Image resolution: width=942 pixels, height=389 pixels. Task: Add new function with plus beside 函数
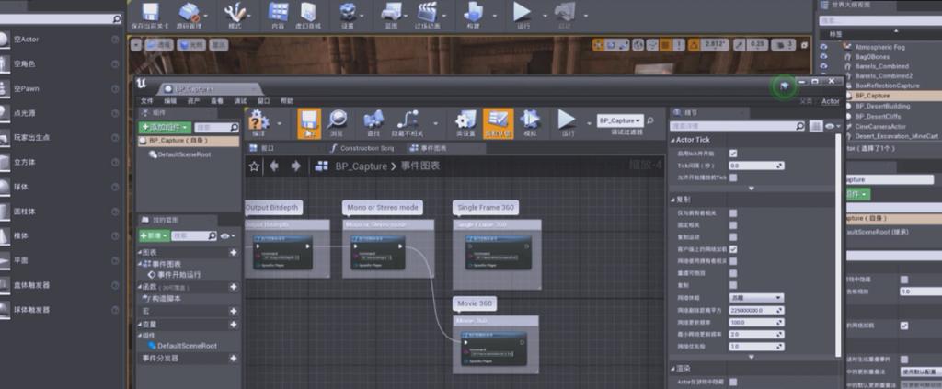[233, 288]
